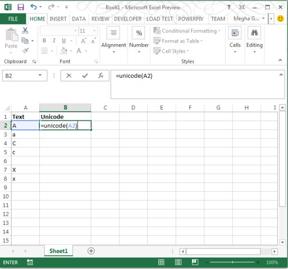Expand the font size dropdown

tap(94, 31)
